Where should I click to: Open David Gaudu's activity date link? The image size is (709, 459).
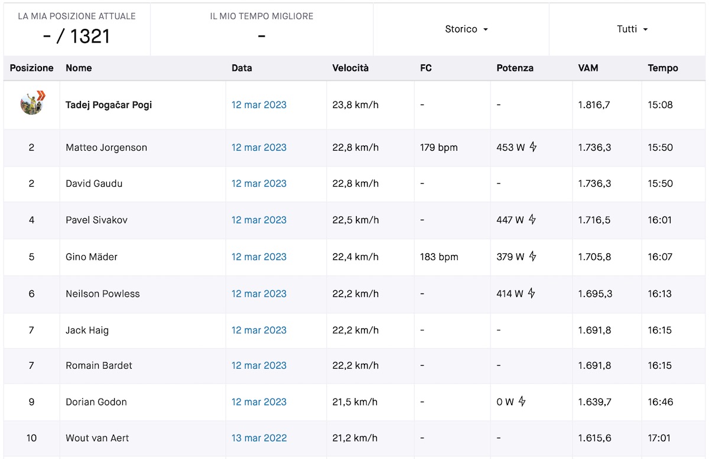(259, 184)
